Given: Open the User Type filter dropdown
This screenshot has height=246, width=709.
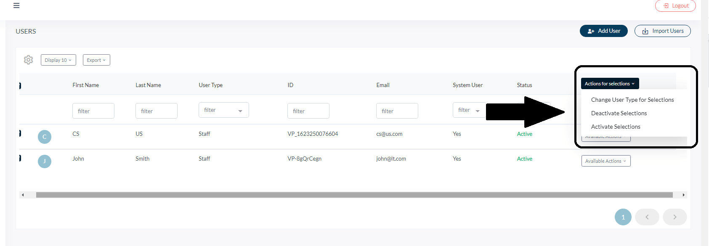Looking at the screenshot, I should click(x=223, y=110).
